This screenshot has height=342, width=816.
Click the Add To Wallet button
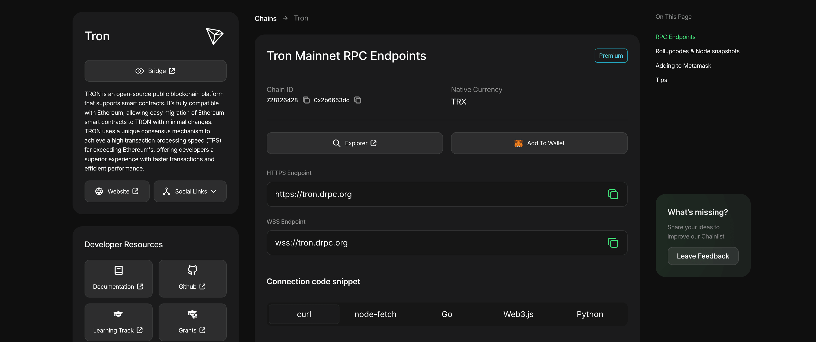(539, 143)
